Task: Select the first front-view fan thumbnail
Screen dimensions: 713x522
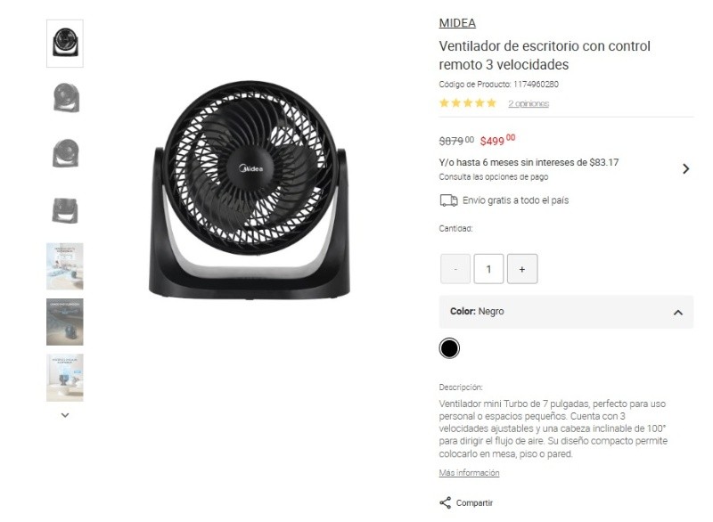Action: coord(65,43)
